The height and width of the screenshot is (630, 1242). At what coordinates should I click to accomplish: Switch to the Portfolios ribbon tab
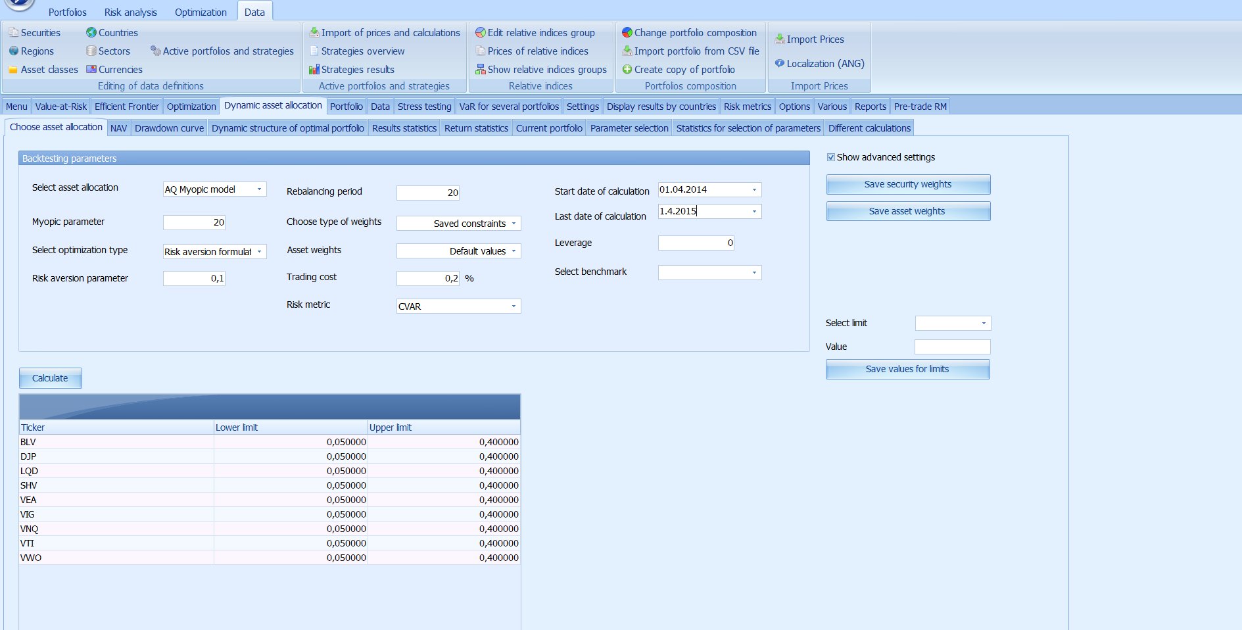click(x=68, y=12)
